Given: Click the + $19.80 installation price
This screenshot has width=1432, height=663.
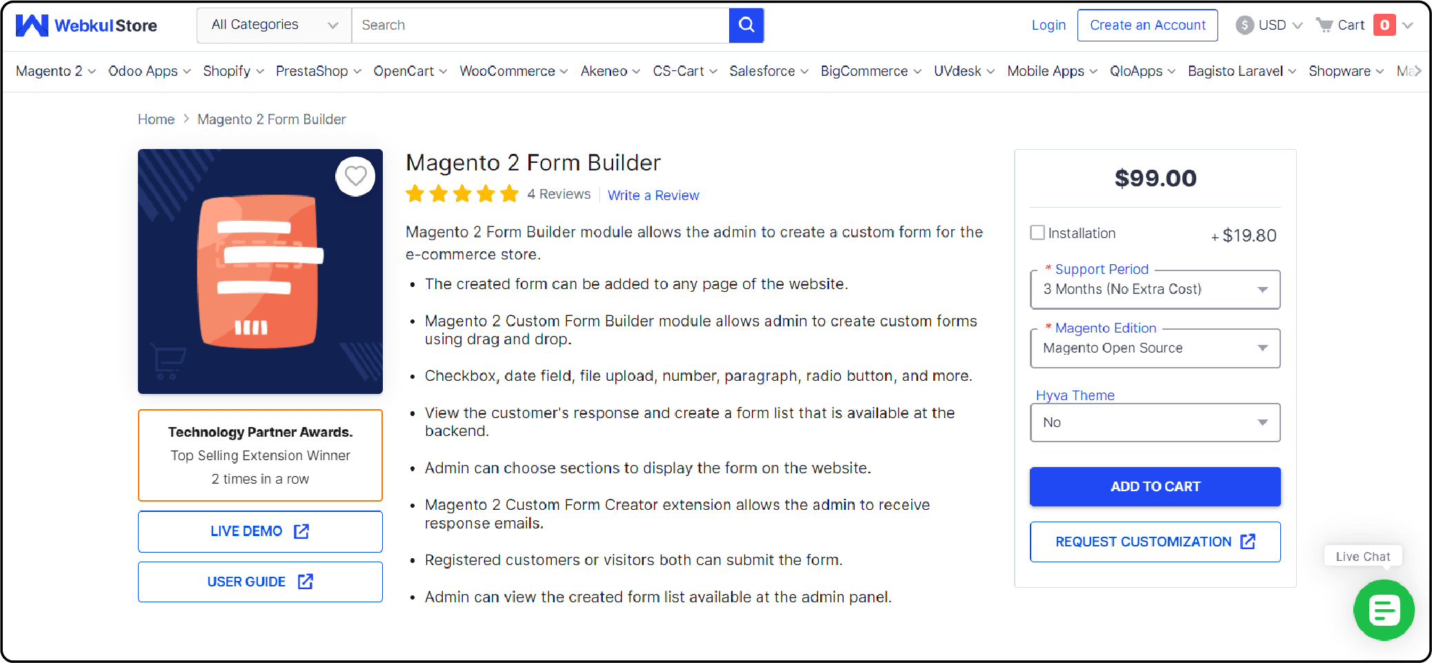Looking at the screenshot, I should (x=1244, y=236).
